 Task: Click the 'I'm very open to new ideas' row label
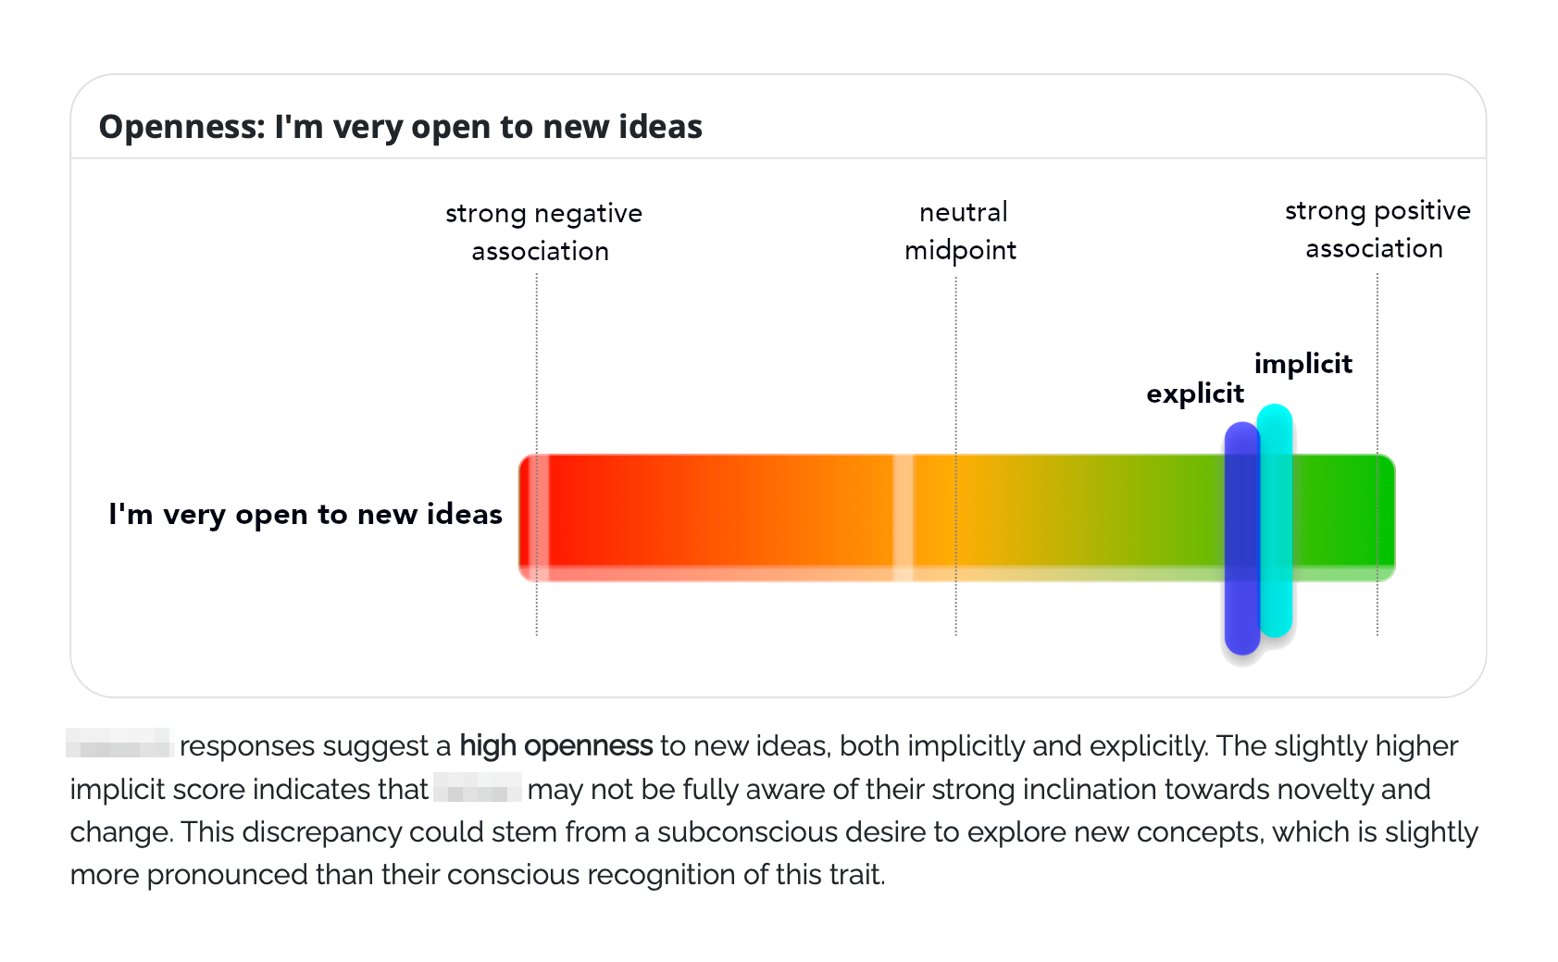[305, 514]
